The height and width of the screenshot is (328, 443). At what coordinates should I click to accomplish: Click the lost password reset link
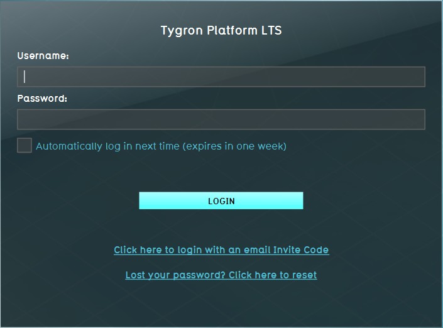click(221, 275)
